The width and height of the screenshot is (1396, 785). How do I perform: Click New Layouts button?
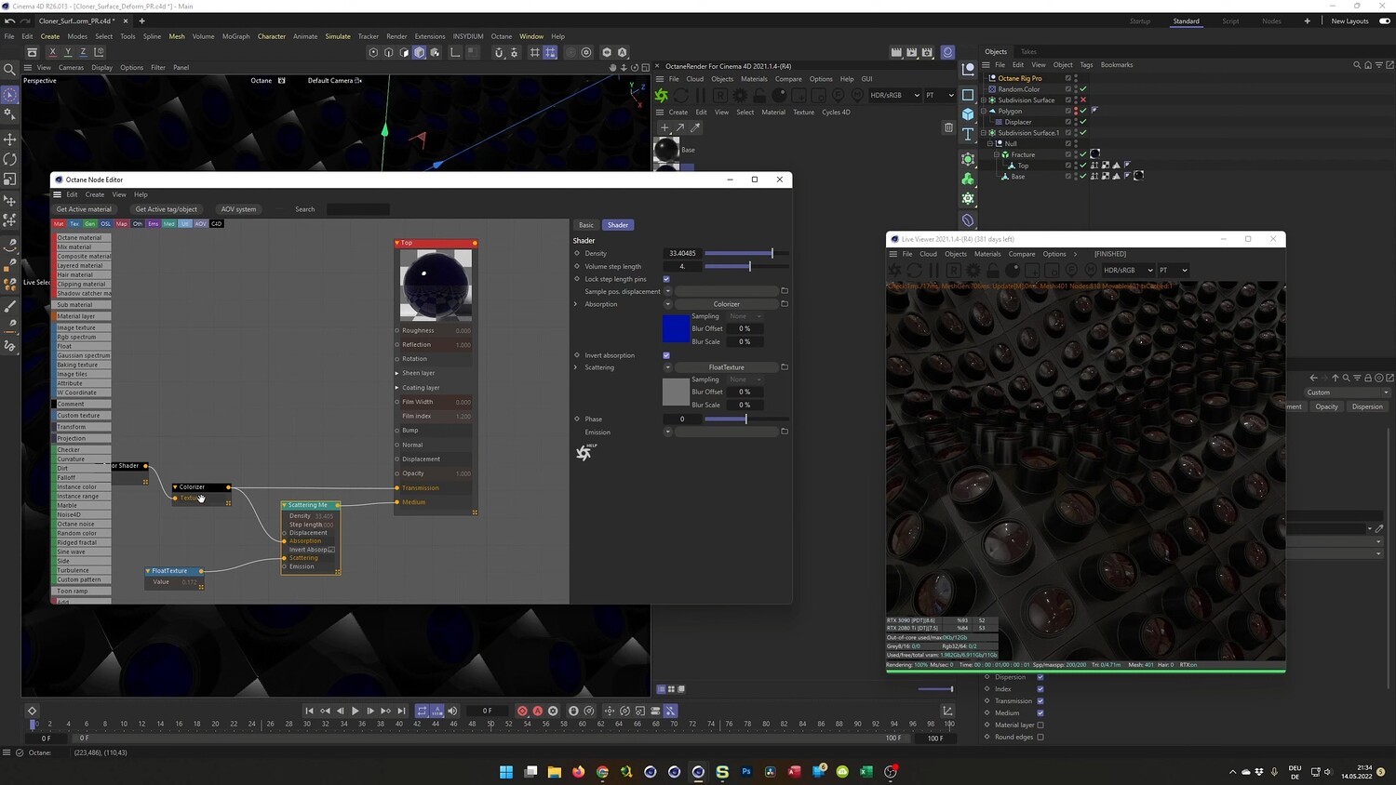(1349, 21)
